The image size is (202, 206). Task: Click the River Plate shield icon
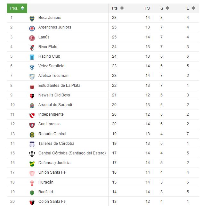point(32,48)
